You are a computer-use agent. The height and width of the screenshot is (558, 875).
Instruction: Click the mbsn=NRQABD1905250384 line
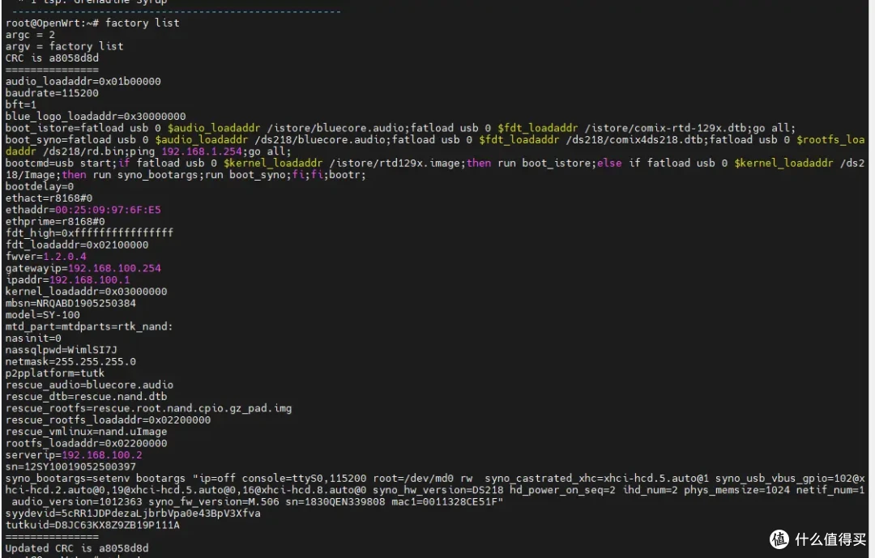pyautogui.click(x=70, y=303)
